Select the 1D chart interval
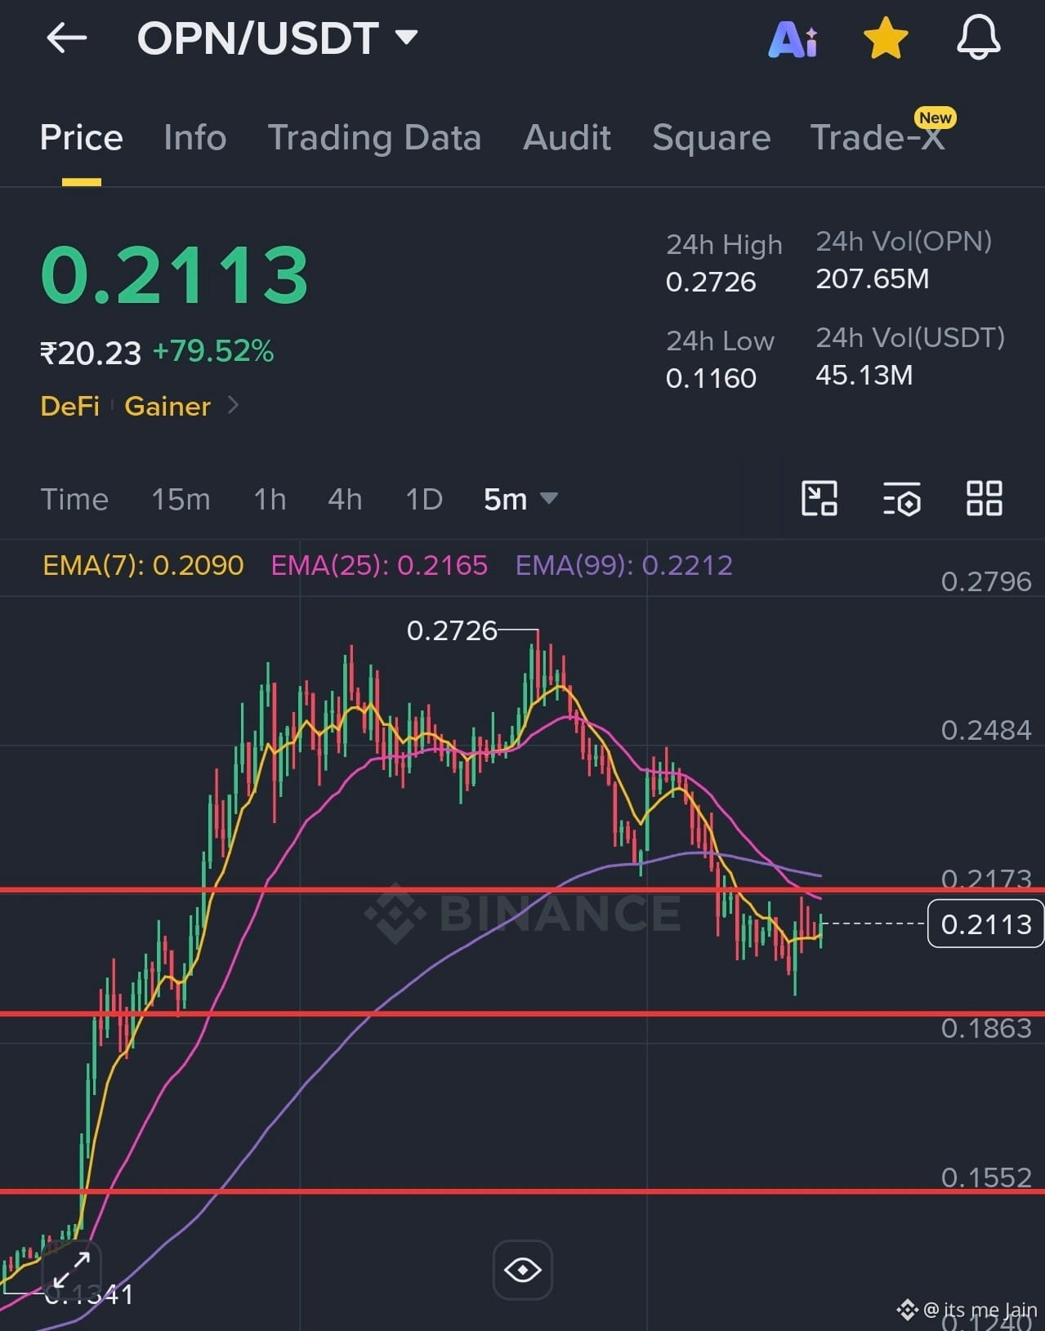Screen dimensions: 1045x1331 pyautogui.click(x=424, y=499)
